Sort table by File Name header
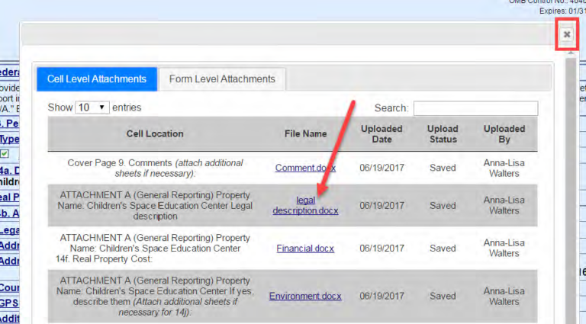Screen dimensions: 586x324 (x=305, y=134)
